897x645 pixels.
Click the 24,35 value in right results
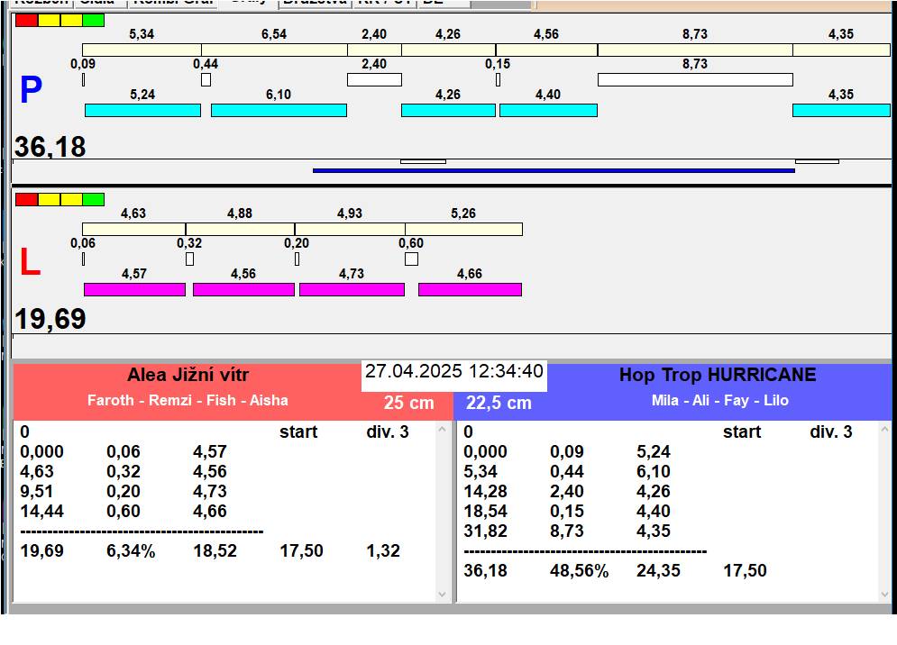[658, 570]
